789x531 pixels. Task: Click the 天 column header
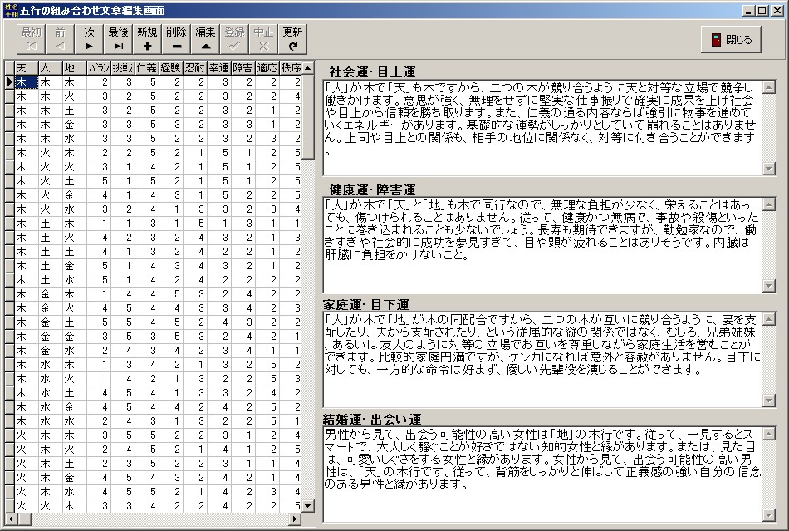pos(27,68)
